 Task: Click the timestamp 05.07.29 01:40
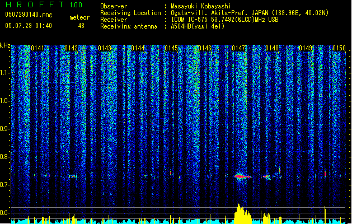click(x=29, y=26)
